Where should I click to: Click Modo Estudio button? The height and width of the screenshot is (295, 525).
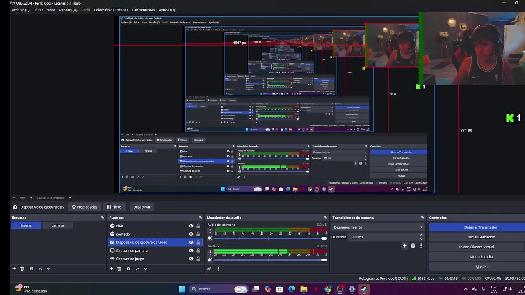pyautogui.click(x=477, y=256)
